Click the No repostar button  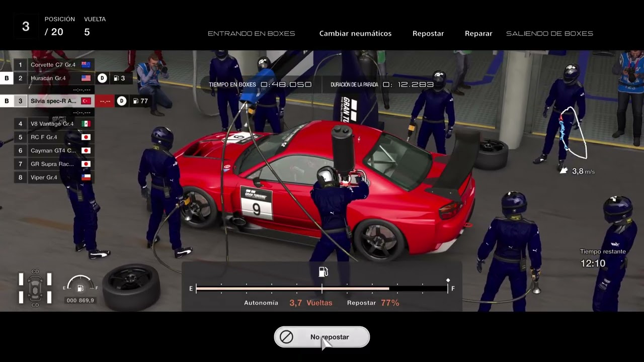322,337
